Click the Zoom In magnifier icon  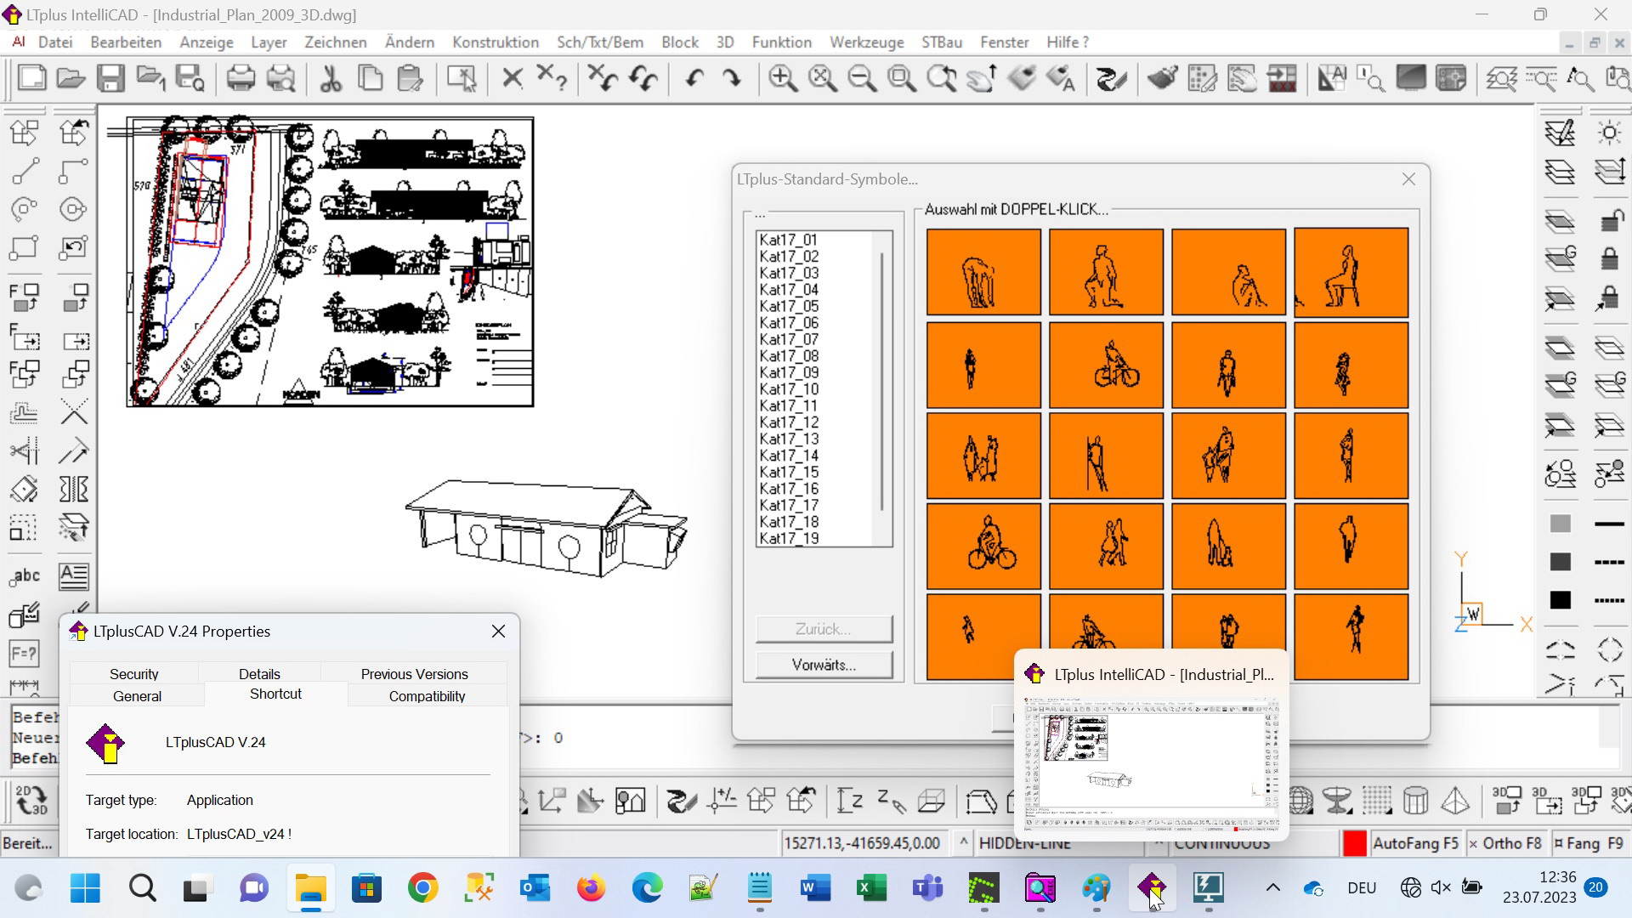click(782, 78)
